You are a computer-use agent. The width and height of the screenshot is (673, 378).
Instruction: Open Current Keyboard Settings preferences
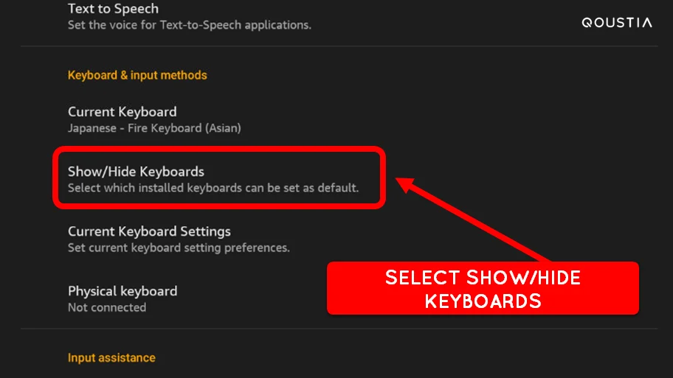coord(339,239)
